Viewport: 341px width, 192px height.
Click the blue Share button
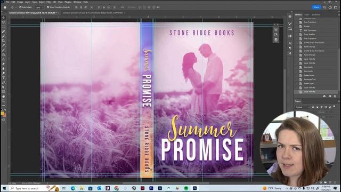click(x=316, y=7)
